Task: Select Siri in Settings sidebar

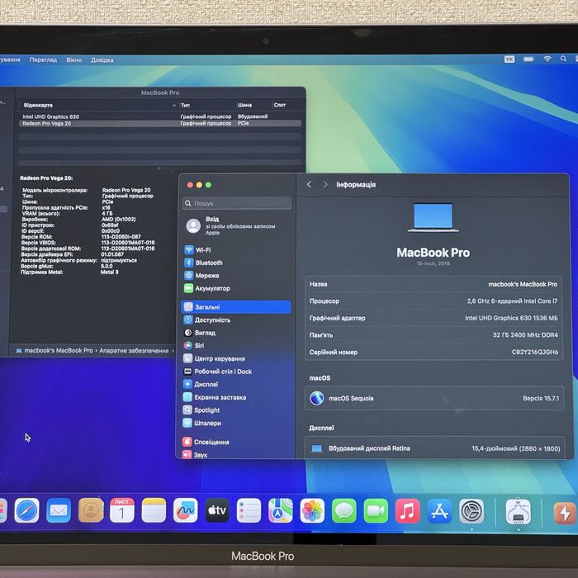Action: pyautogui.click(x=236, y=345)
